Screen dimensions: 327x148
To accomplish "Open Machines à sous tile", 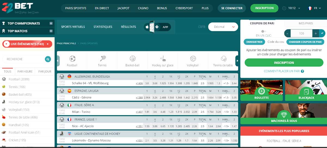I will tap(284, 114).
